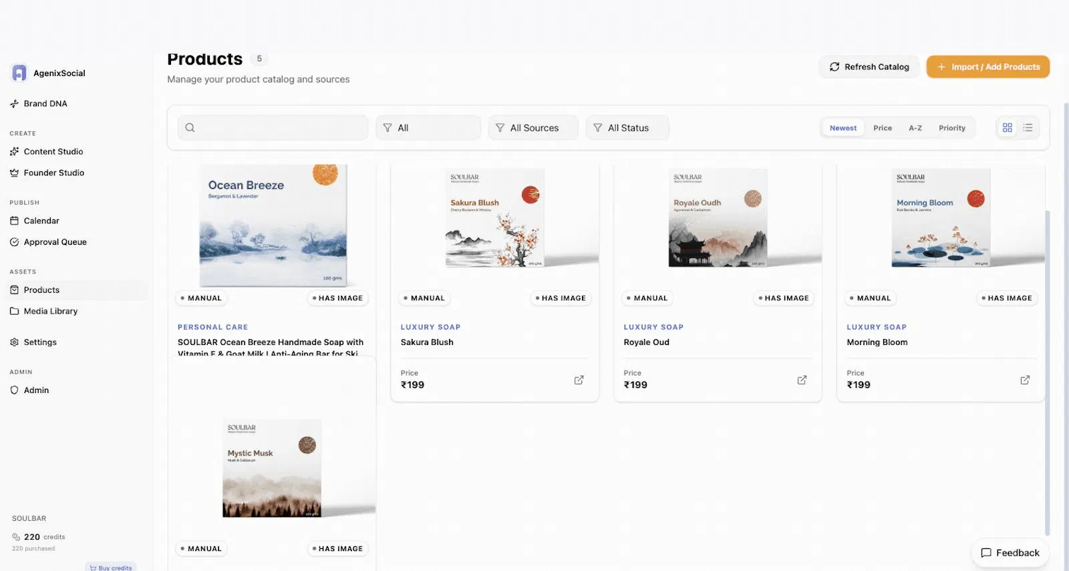
Task: Click the HAS IMAGE badge on Sakura Blush
Action: (x=560, y=298)
